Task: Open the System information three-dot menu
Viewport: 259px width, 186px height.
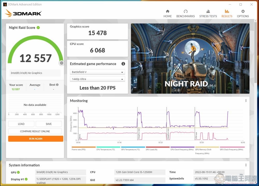Action: click(x=246, y=165)
